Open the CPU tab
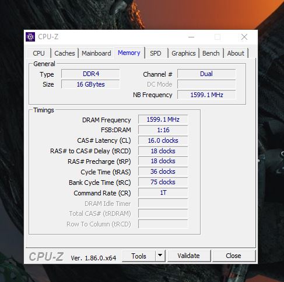This screenshot has width=284, height=282. coord(38,53)
